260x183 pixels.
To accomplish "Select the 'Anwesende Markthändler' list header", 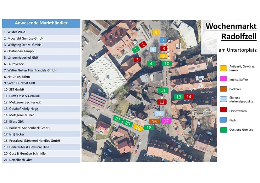I will point(41,24).
